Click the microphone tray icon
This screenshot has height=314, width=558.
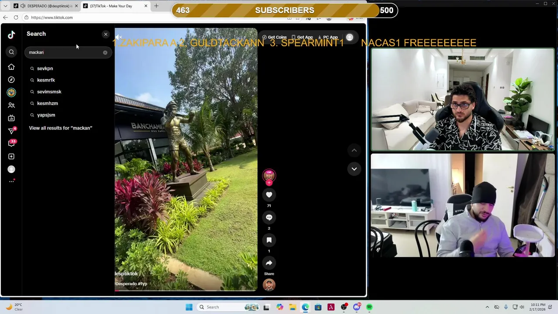[x=506, y=307]
